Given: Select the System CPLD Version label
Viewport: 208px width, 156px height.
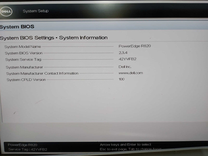Looking at the screenshot, I should 26,80.
